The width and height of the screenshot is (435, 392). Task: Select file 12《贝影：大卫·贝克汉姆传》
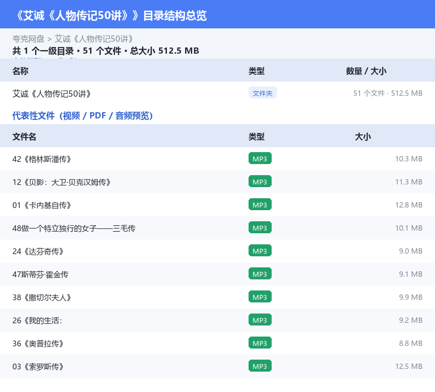click(x=62, y=182)
